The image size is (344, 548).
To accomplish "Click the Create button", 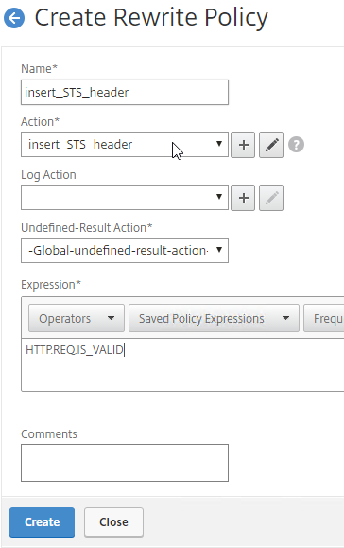I will [x=42, y=522].
